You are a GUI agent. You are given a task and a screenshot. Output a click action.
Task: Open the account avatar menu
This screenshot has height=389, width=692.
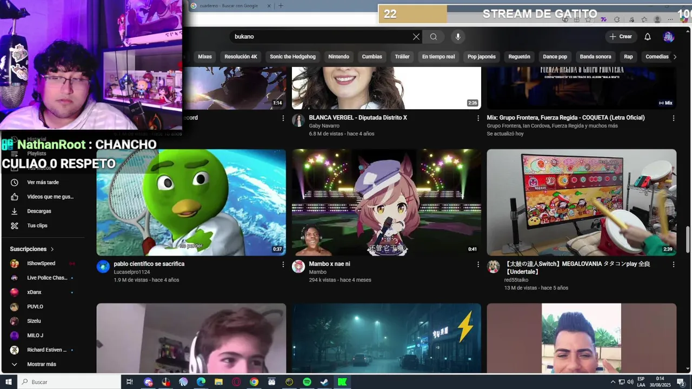669,37
